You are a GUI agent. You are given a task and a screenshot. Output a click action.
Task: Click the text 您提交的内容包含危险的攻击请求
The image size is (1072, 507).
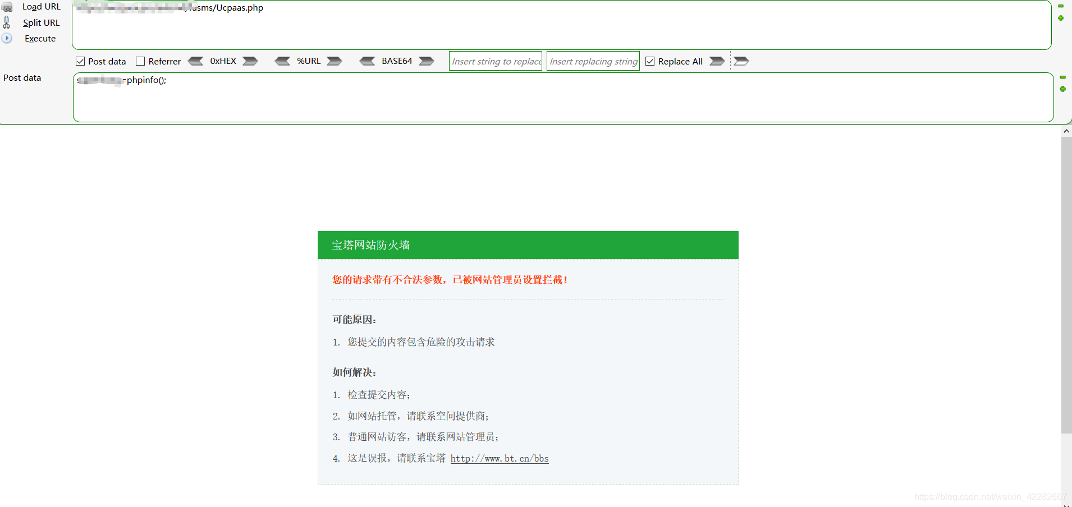[421, 342]
